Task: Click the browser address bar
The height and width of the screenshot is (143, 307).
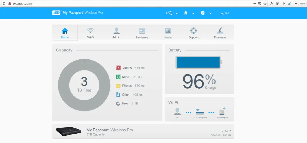Action: coord(129,3)
